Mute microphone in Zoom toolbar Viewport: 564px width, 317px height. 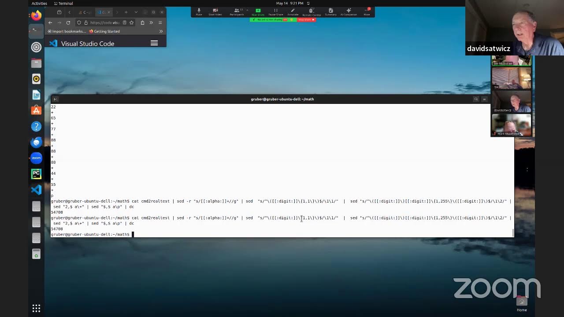tap(199, 12)
